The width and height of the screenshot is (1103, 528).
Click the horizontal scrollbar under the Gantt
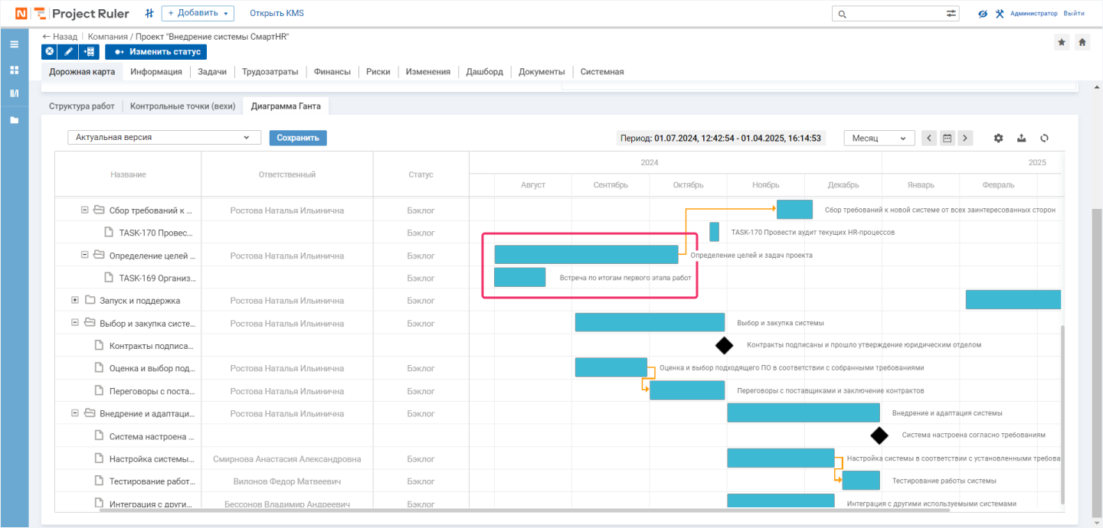(525, 509)
